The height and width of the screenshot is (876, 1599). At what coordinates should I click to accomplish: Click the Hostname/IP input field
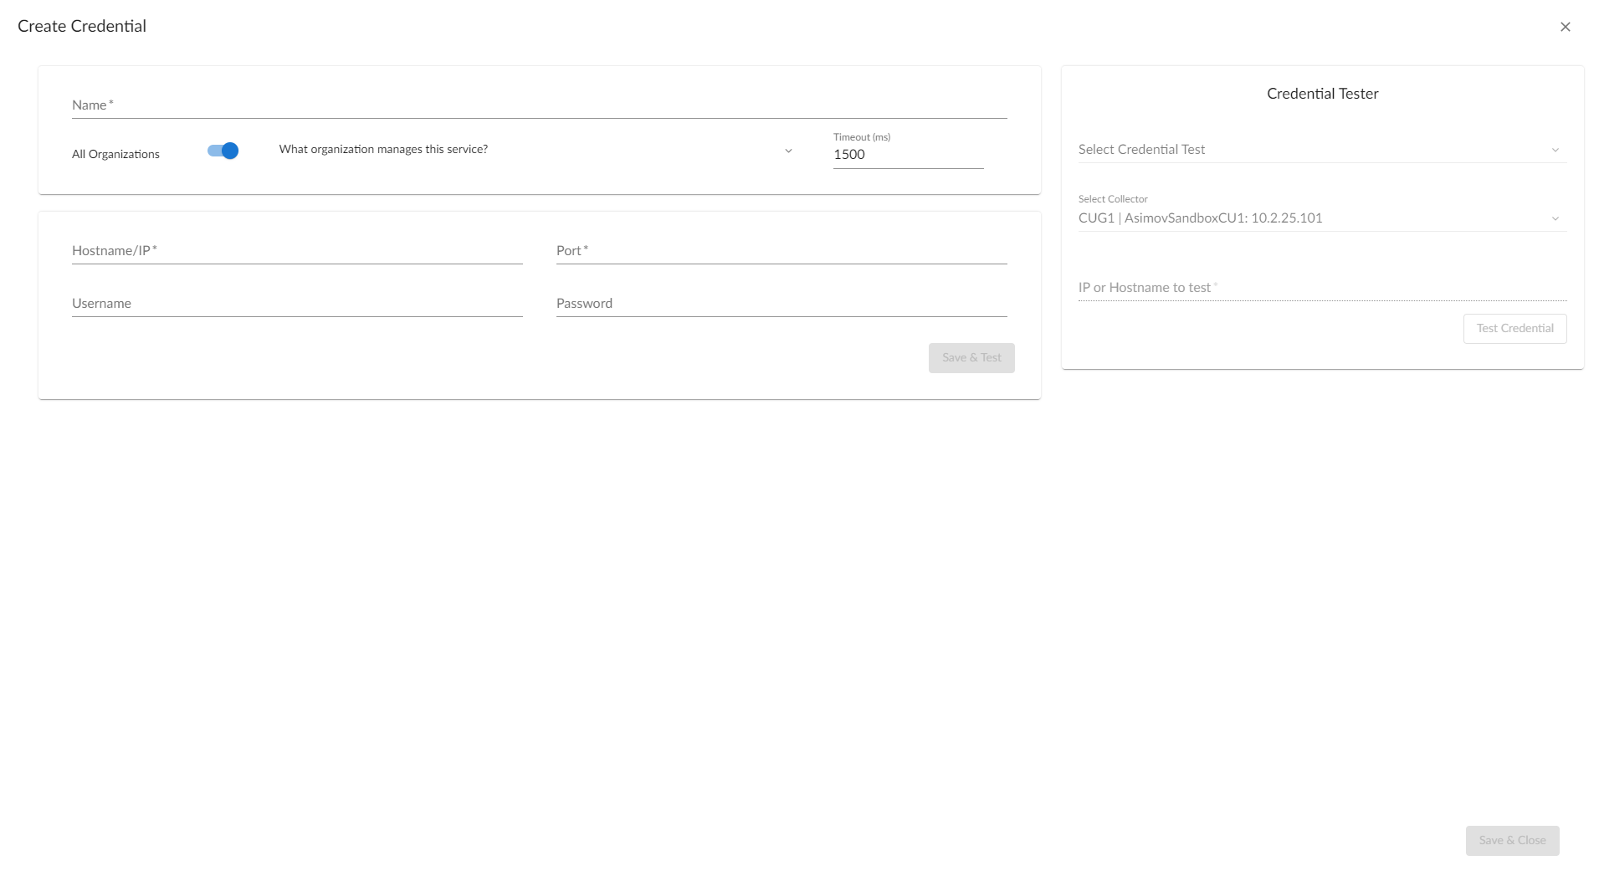(x=297, y=251)
